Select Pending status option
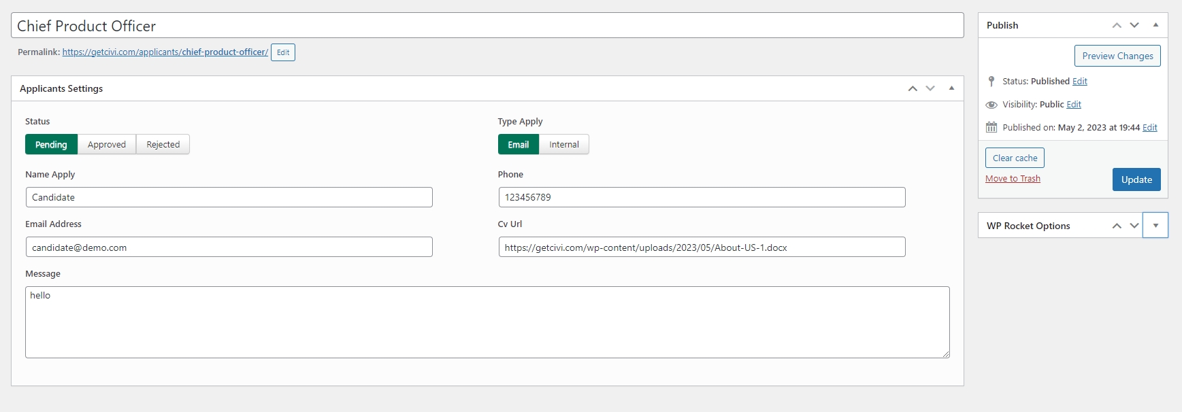Viewport: 1182px width, 412px height. click(x=51, y=145)
